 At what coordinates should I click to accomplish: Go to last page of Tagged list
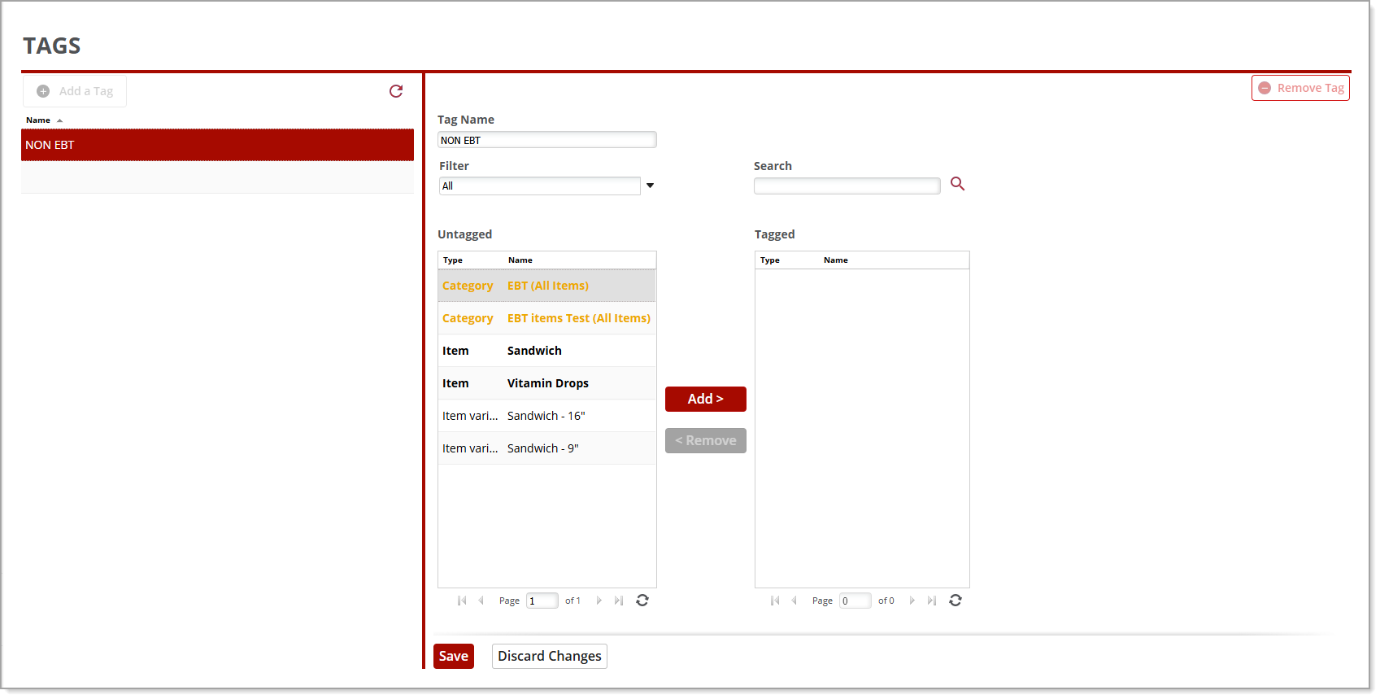[931, 601]
